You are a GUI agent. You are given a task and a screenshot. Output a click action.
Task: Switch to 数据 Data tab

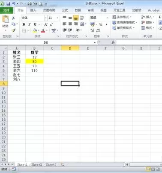[x=78, y=10]
